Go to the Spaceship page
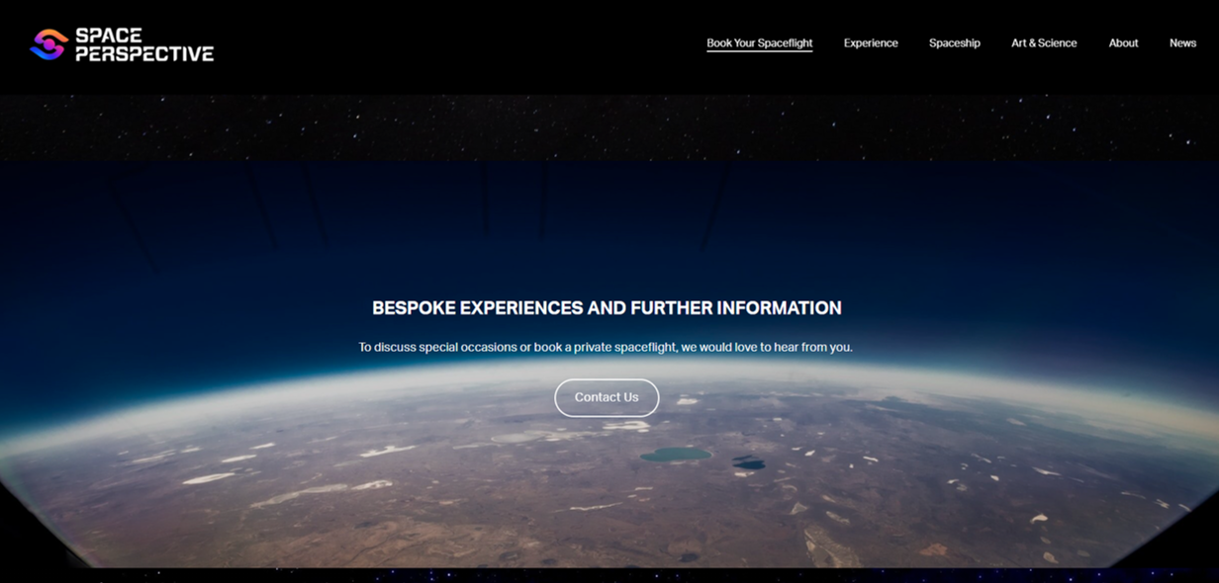 [x=955, y=43]
